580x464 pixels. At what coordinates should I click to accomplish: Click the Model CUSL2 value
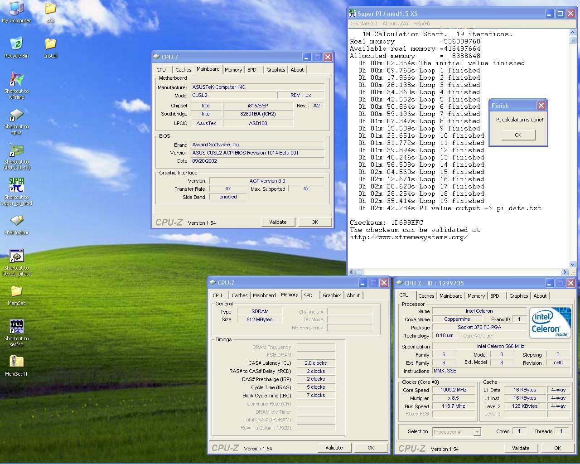click(x=233, y=96)
